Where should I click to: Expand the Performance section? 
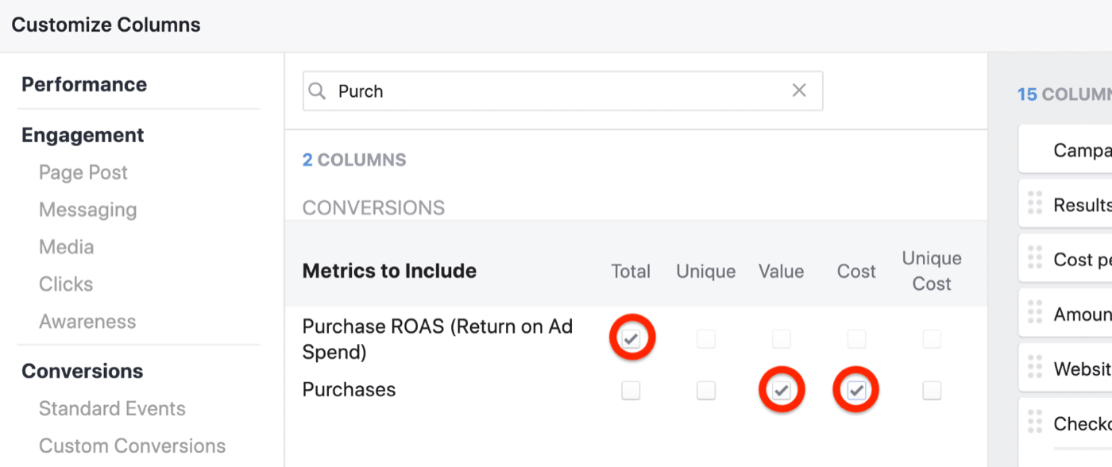pos(83,84)
